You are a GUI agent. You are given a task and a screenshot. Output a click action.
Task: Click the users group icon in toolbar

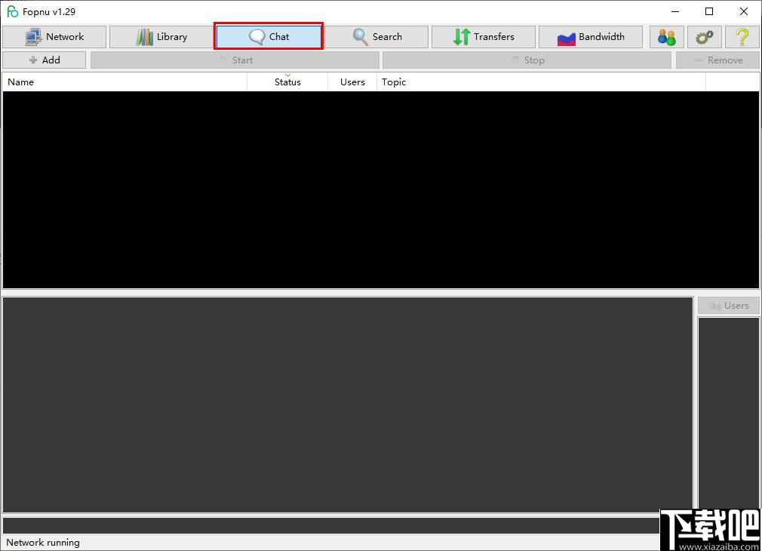coord(667,37)
